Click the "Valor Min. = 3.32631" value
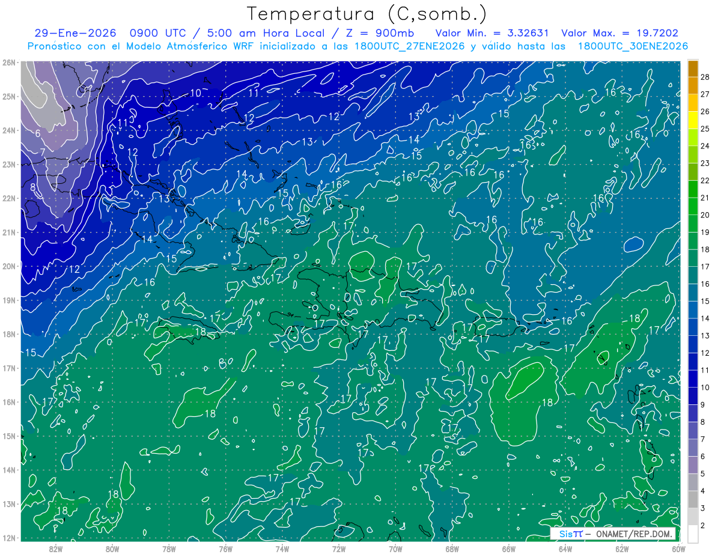Screen dimensions: 721x557 pyautogui.click(x=492, y=34)
